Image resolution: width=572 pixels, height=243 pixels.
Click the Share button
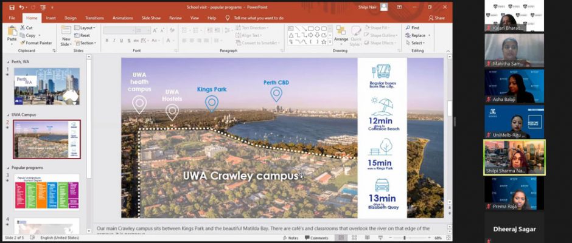[437, 18]
